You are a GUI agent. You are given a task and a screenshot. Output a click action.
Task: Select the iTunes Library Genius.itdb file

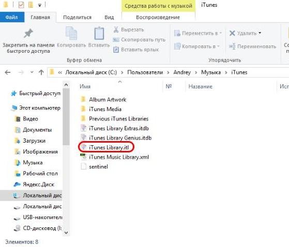tap(120, 138)
